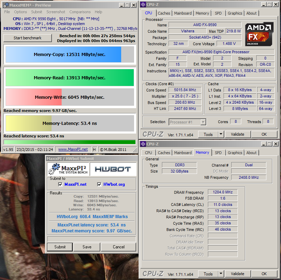The height and width of the screenshot is (280, 281).
Task: Switch to About tab in bottom CPU-Z
Action: (251, 153)
